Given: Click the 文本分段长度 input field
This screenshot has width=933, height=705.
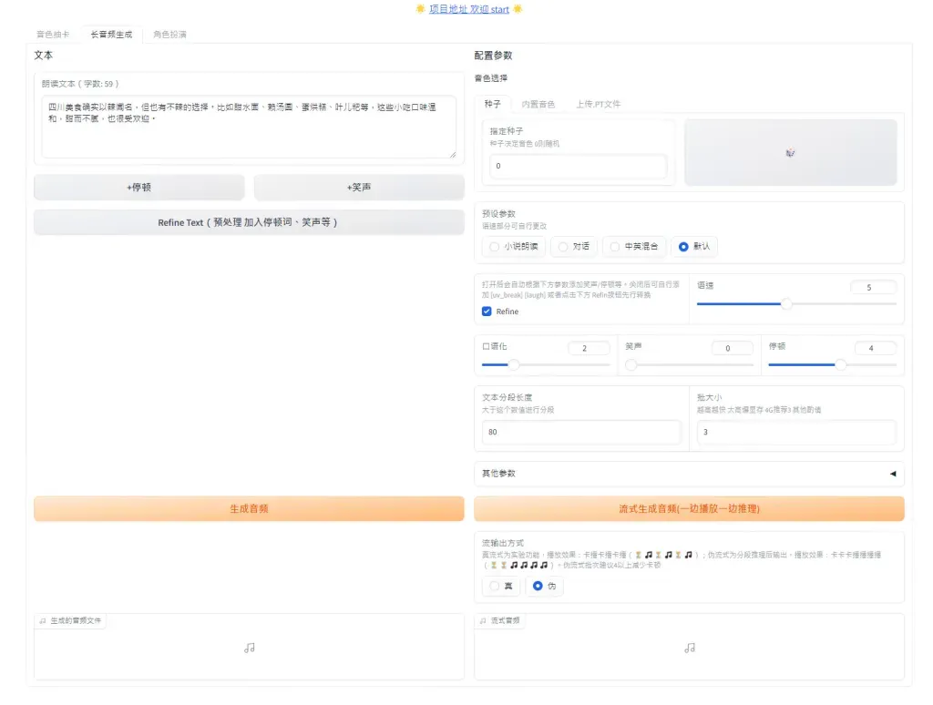Looking at the screenshot, I should (580, 432).
